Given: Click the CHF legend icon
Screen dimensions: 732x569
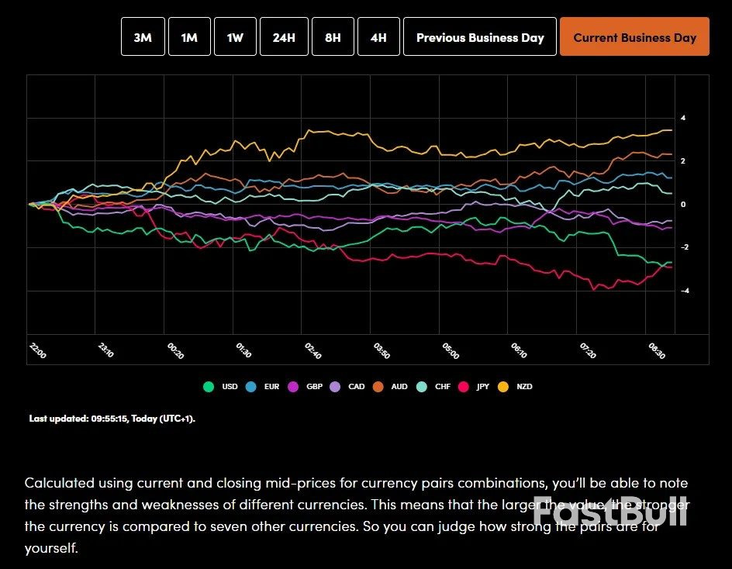Looking at the screenshot, I should (x=421, y=387).
